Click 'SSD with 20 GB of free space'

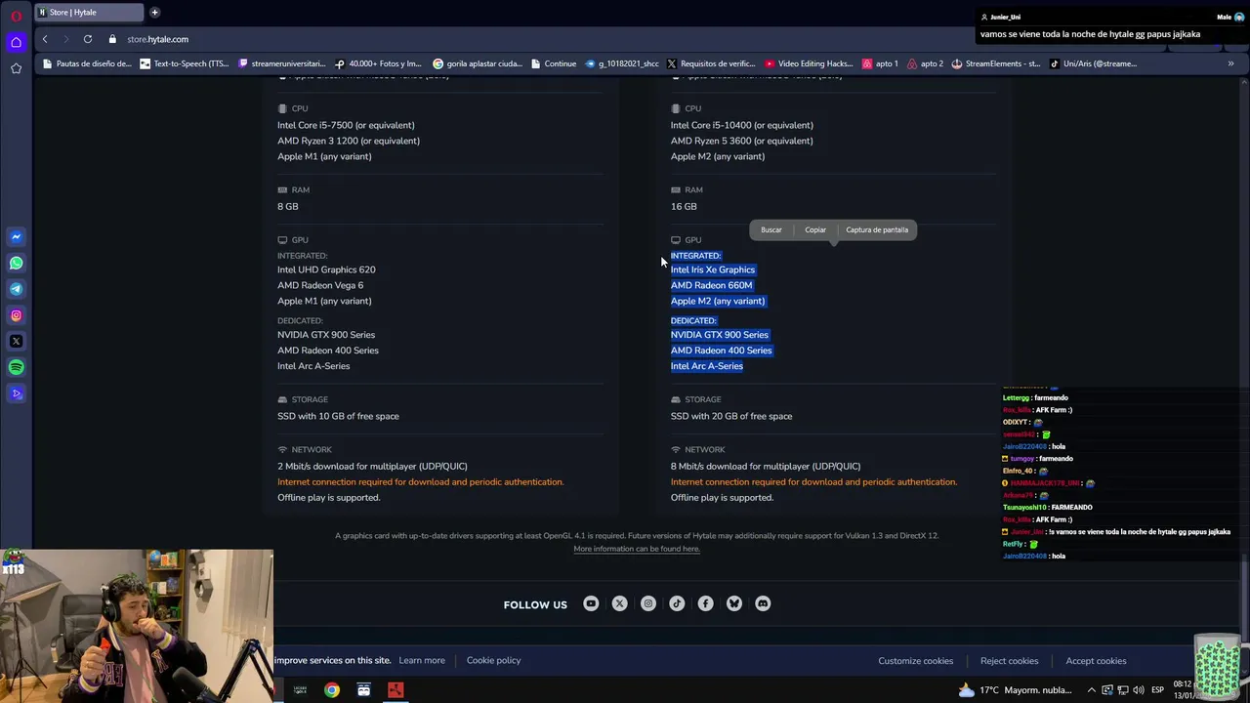click(x=731, y=416)
